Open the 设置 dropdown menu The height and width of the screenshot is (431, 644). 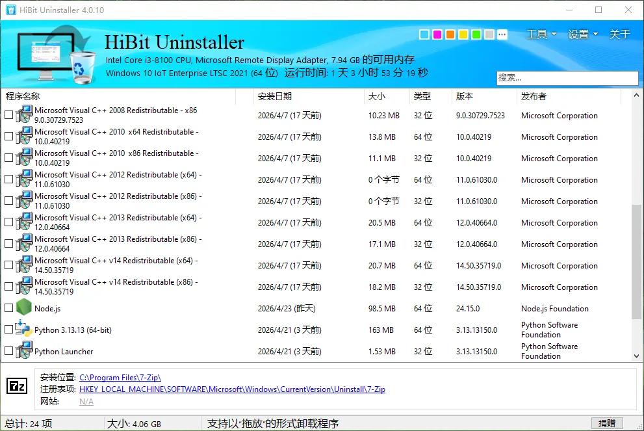pyautogui.click(x=582, y=34)
